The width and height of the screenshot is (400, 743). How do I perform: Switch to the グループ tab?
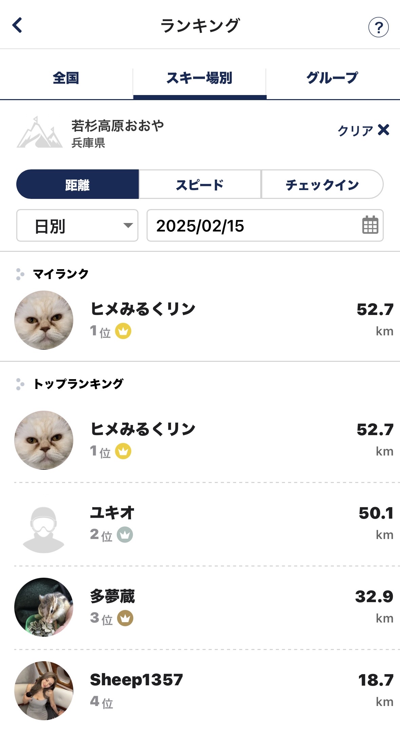(332, 78)
